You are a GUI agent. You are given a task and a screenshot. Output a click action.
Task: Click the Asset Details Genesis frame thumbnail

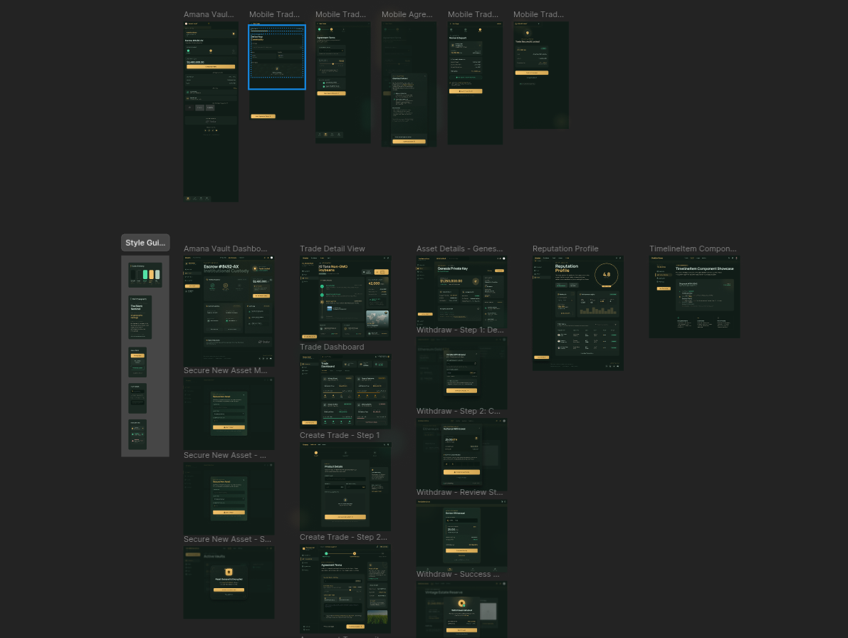tap(461, 291)
